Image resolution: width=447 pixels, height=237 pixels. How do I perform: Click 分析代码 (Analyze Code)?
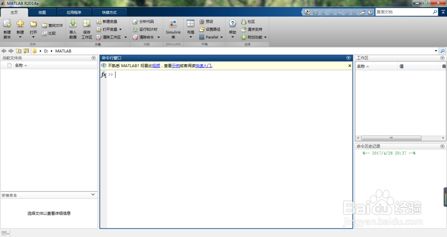point(143,21)
